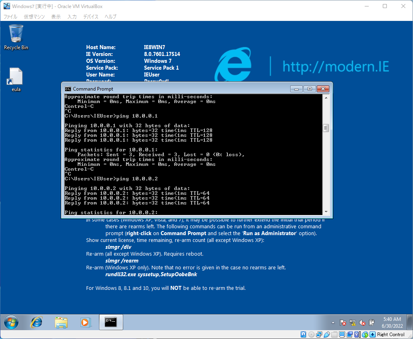The width and height of the screenshot is (413, 339).
Task: Open the clock showing 5:40 AM
Action: tap(392, 322)
